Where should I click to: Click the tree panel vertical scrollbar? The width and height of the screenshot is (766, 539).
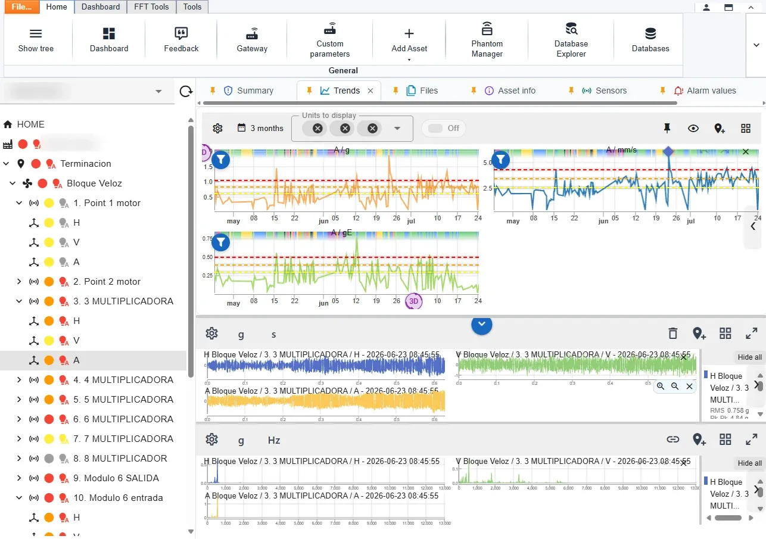pyautogui.click(x=191, y=251)
